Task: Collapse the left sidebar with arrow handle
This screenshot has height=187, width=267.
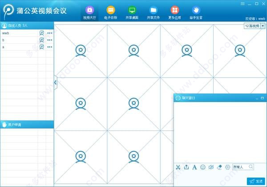Action: (56, 83)
